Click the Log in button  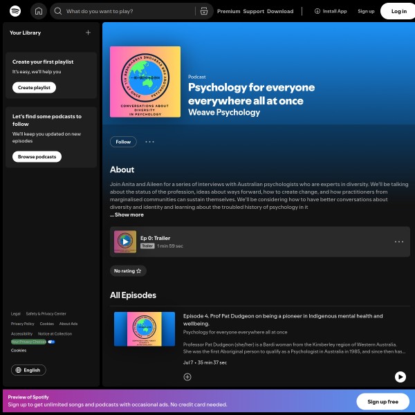[398, 11]
